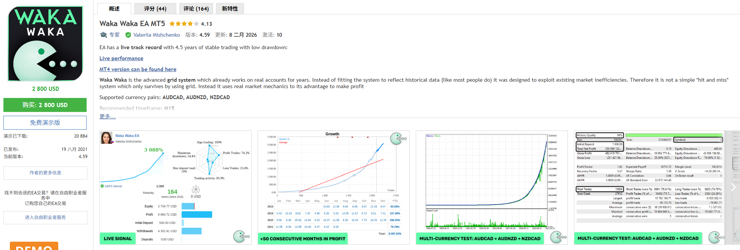Click the Waka Waka product logo image

click(45, 43)
